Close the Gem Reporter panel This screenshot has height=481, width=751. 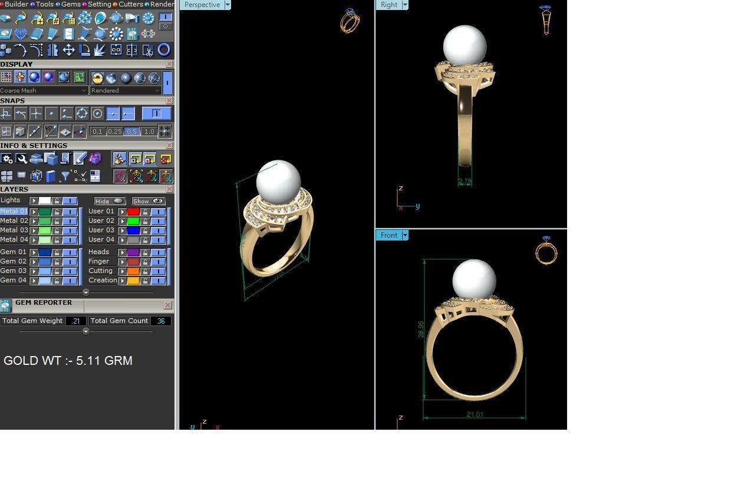pos(168,305)
